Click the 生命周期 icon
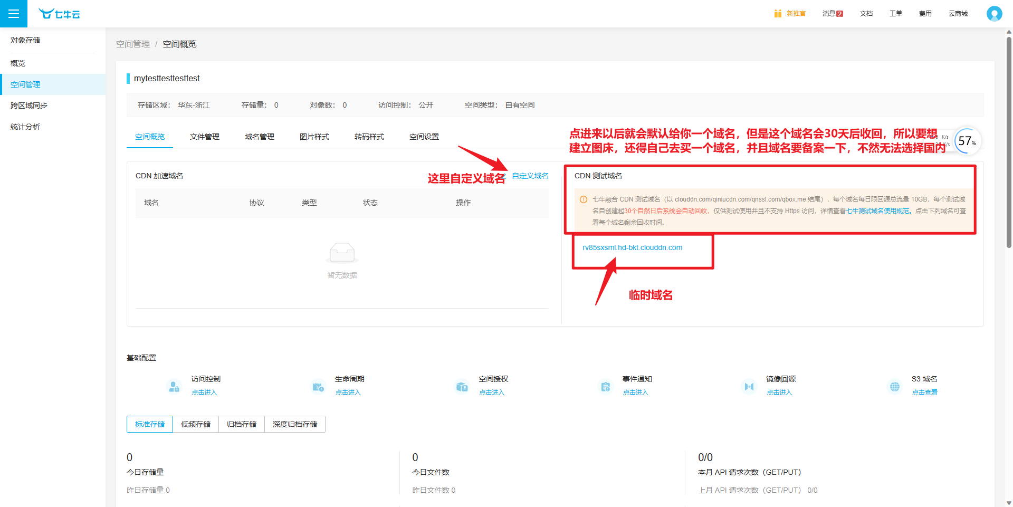This screenshot has width=1013, height=507. (318, 387)
